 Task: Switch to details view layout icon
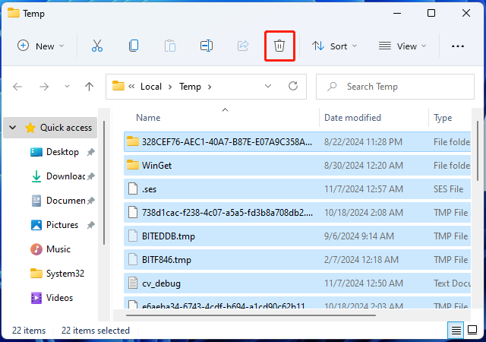tap(456, 331)
